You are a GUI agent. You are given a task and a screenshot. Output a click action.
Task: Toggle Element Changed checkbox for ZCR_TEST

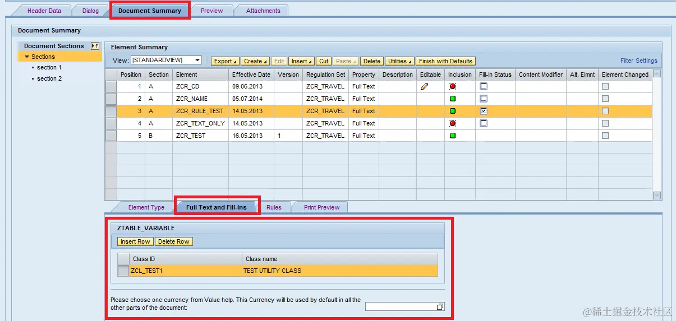point(605,136)
